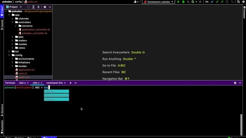Image resolution: width=246 pixels, height=138 pixels.
Task: Select boot.rb file
Action: point(23,73)
